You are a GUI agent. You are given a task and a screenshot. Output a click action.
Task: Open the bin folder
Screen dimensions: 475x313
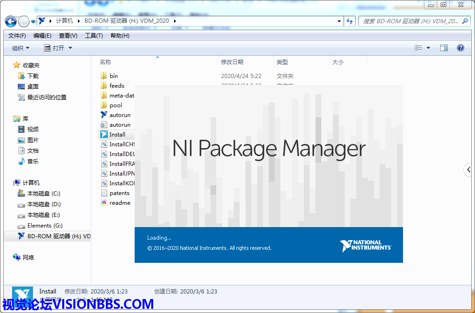[x=114, y=76]
